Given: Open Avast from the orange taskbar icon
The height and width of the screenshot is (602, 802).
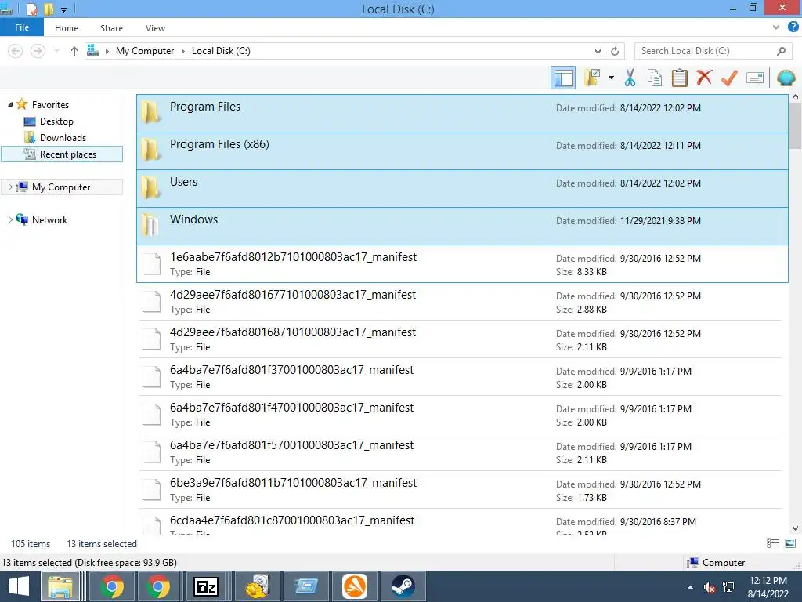Looking at the screenshot, I should [x=354, y=586].
